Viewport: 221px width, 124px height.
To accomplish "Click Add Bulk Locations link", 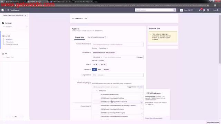I will 98,61.
